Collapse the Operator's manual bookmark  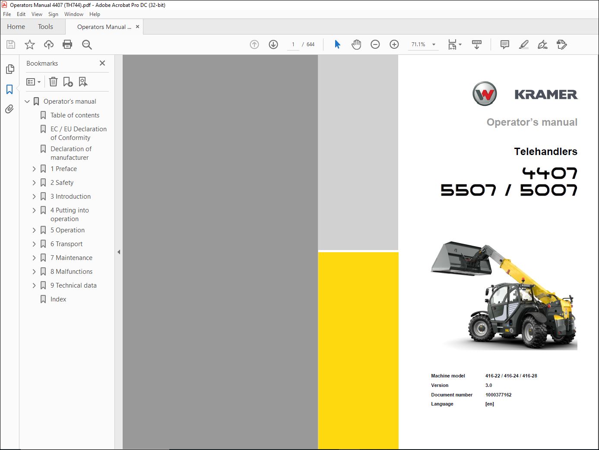[x=27, y=101]
